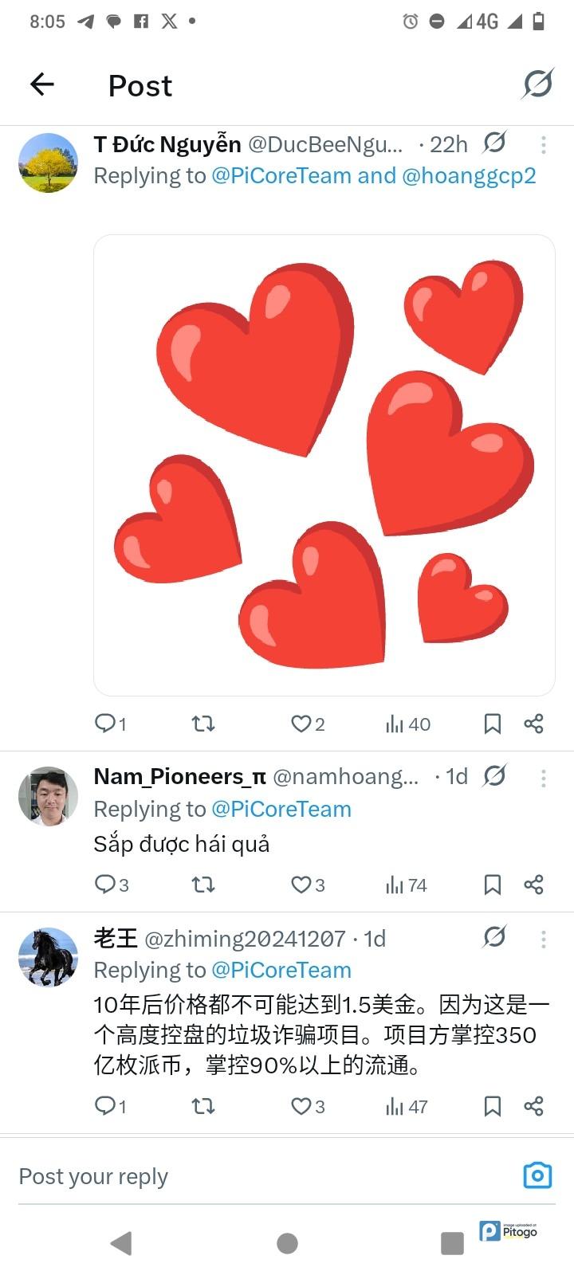The image size is (574, 1275).
Task: Go back using the top arrow
Action: point(42,84)
